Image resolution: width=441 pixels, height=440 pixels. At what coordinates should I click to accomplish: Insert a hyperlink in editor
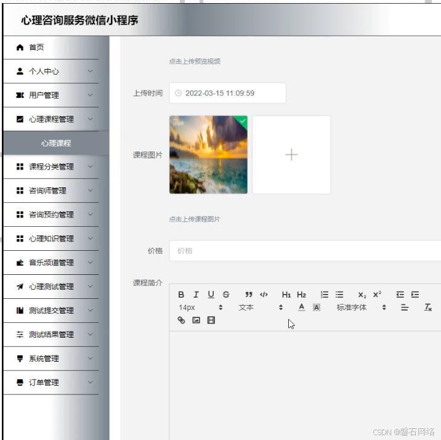[x=182, y=320]
